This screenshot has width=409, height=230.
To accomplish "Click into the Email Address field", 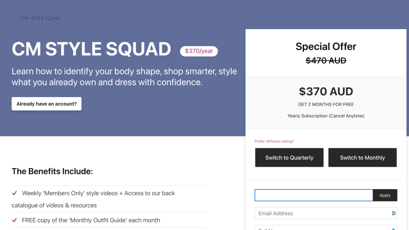I will [323, 213].
